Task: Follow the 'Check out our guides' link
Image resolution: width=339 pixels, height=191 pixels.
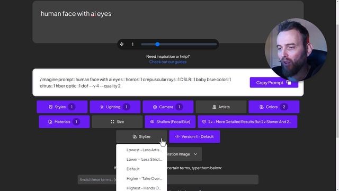Action: pos(168,62)
